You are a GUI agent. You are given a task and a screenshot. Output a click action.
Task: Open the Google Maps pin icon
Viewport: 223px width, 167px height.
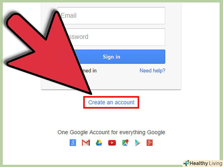[125, 143]
